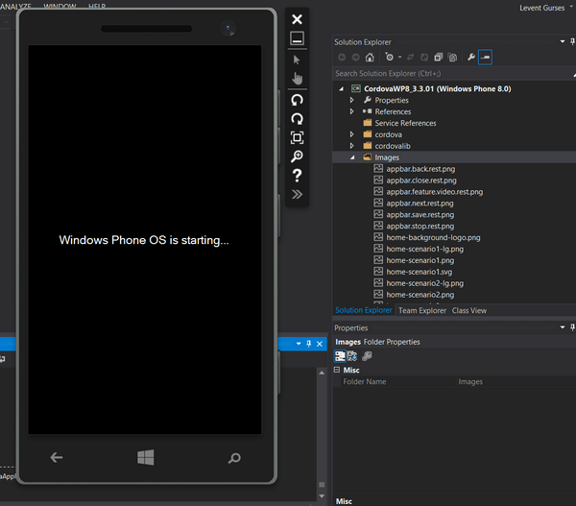This screenshot has width=576, height=506.
Task: Select single point mouse input arrow tool
Action: tap(297, 60)
